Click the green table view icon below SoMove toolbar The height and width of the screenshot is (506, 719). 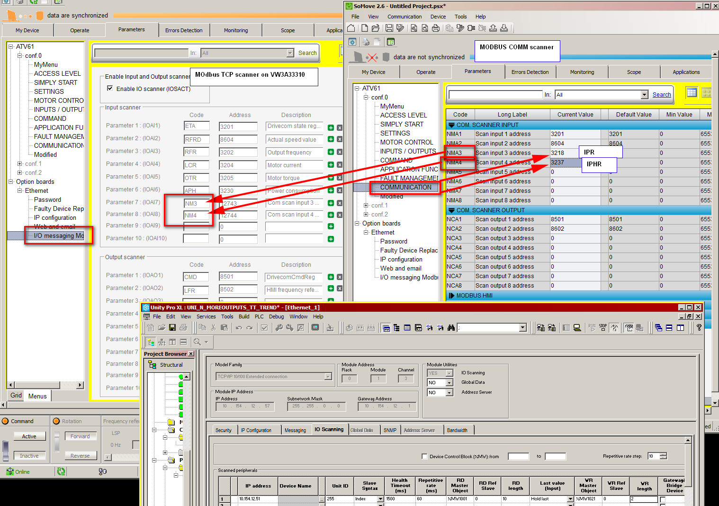coord(391,42)
